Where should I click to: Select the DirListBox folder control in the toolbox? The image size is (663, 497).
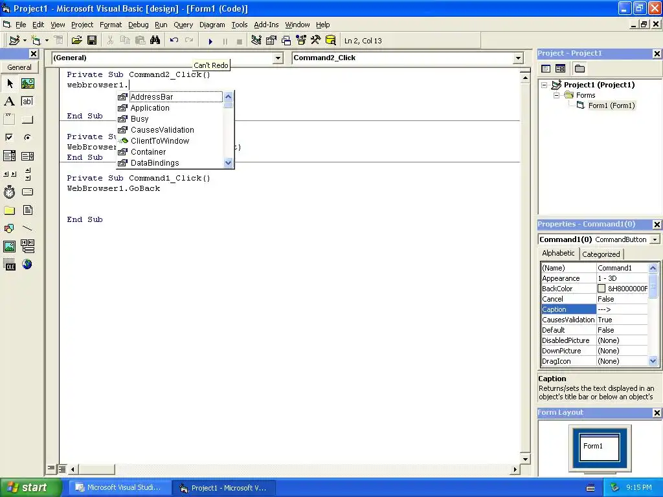tap(10, 210)
